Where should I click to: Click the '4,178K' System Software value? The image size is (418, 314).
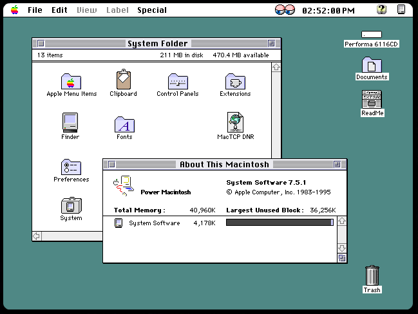click(x=204, y=223)
